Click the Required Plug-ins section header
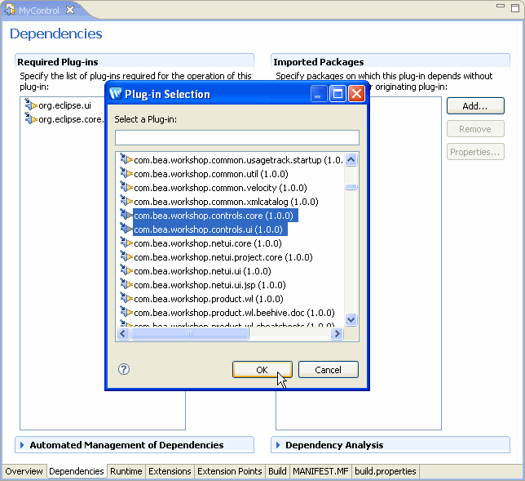This screenshot has height=481, width=525. point(58,62)
